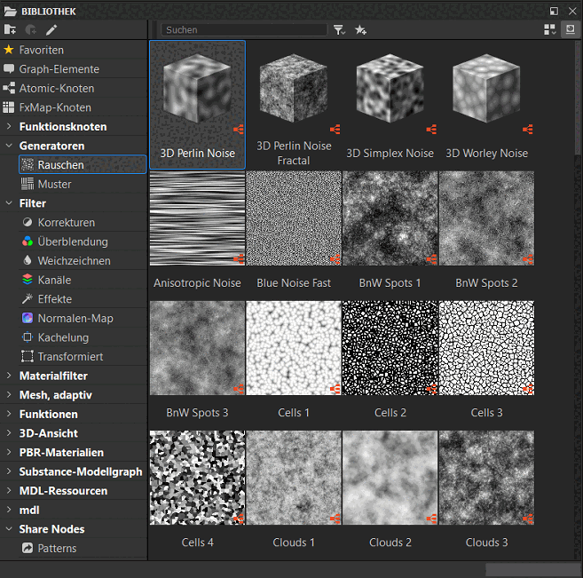Click the scrollbar thumb at the library's right edge
583x578 pixels.
click(x=579, y=98)
